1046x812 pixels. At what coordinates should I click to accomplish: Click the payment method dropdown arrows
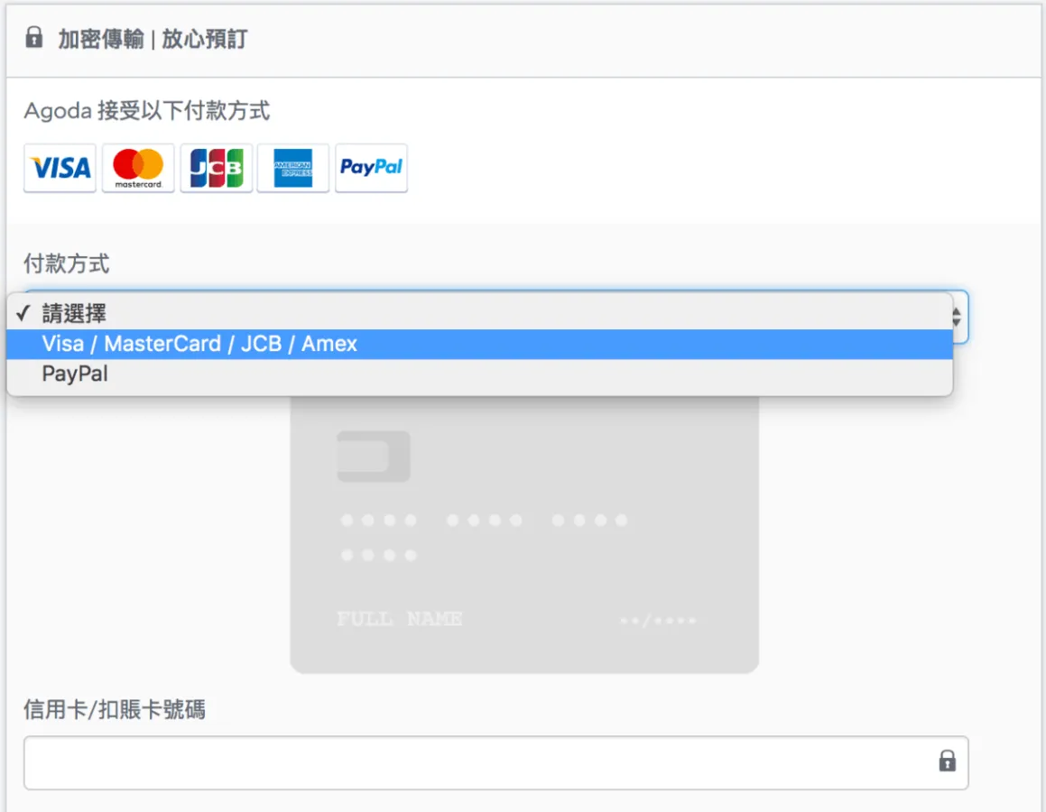958,318
